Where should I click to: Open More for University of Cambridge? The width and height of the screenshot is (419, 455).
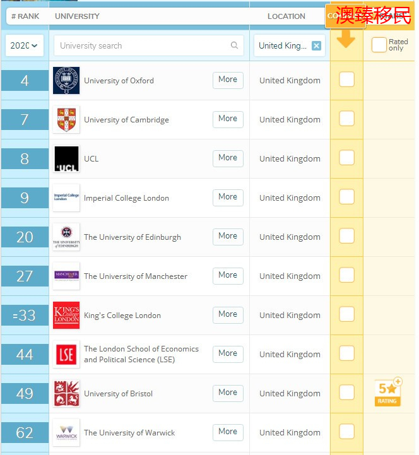click(x=228, y=119)
